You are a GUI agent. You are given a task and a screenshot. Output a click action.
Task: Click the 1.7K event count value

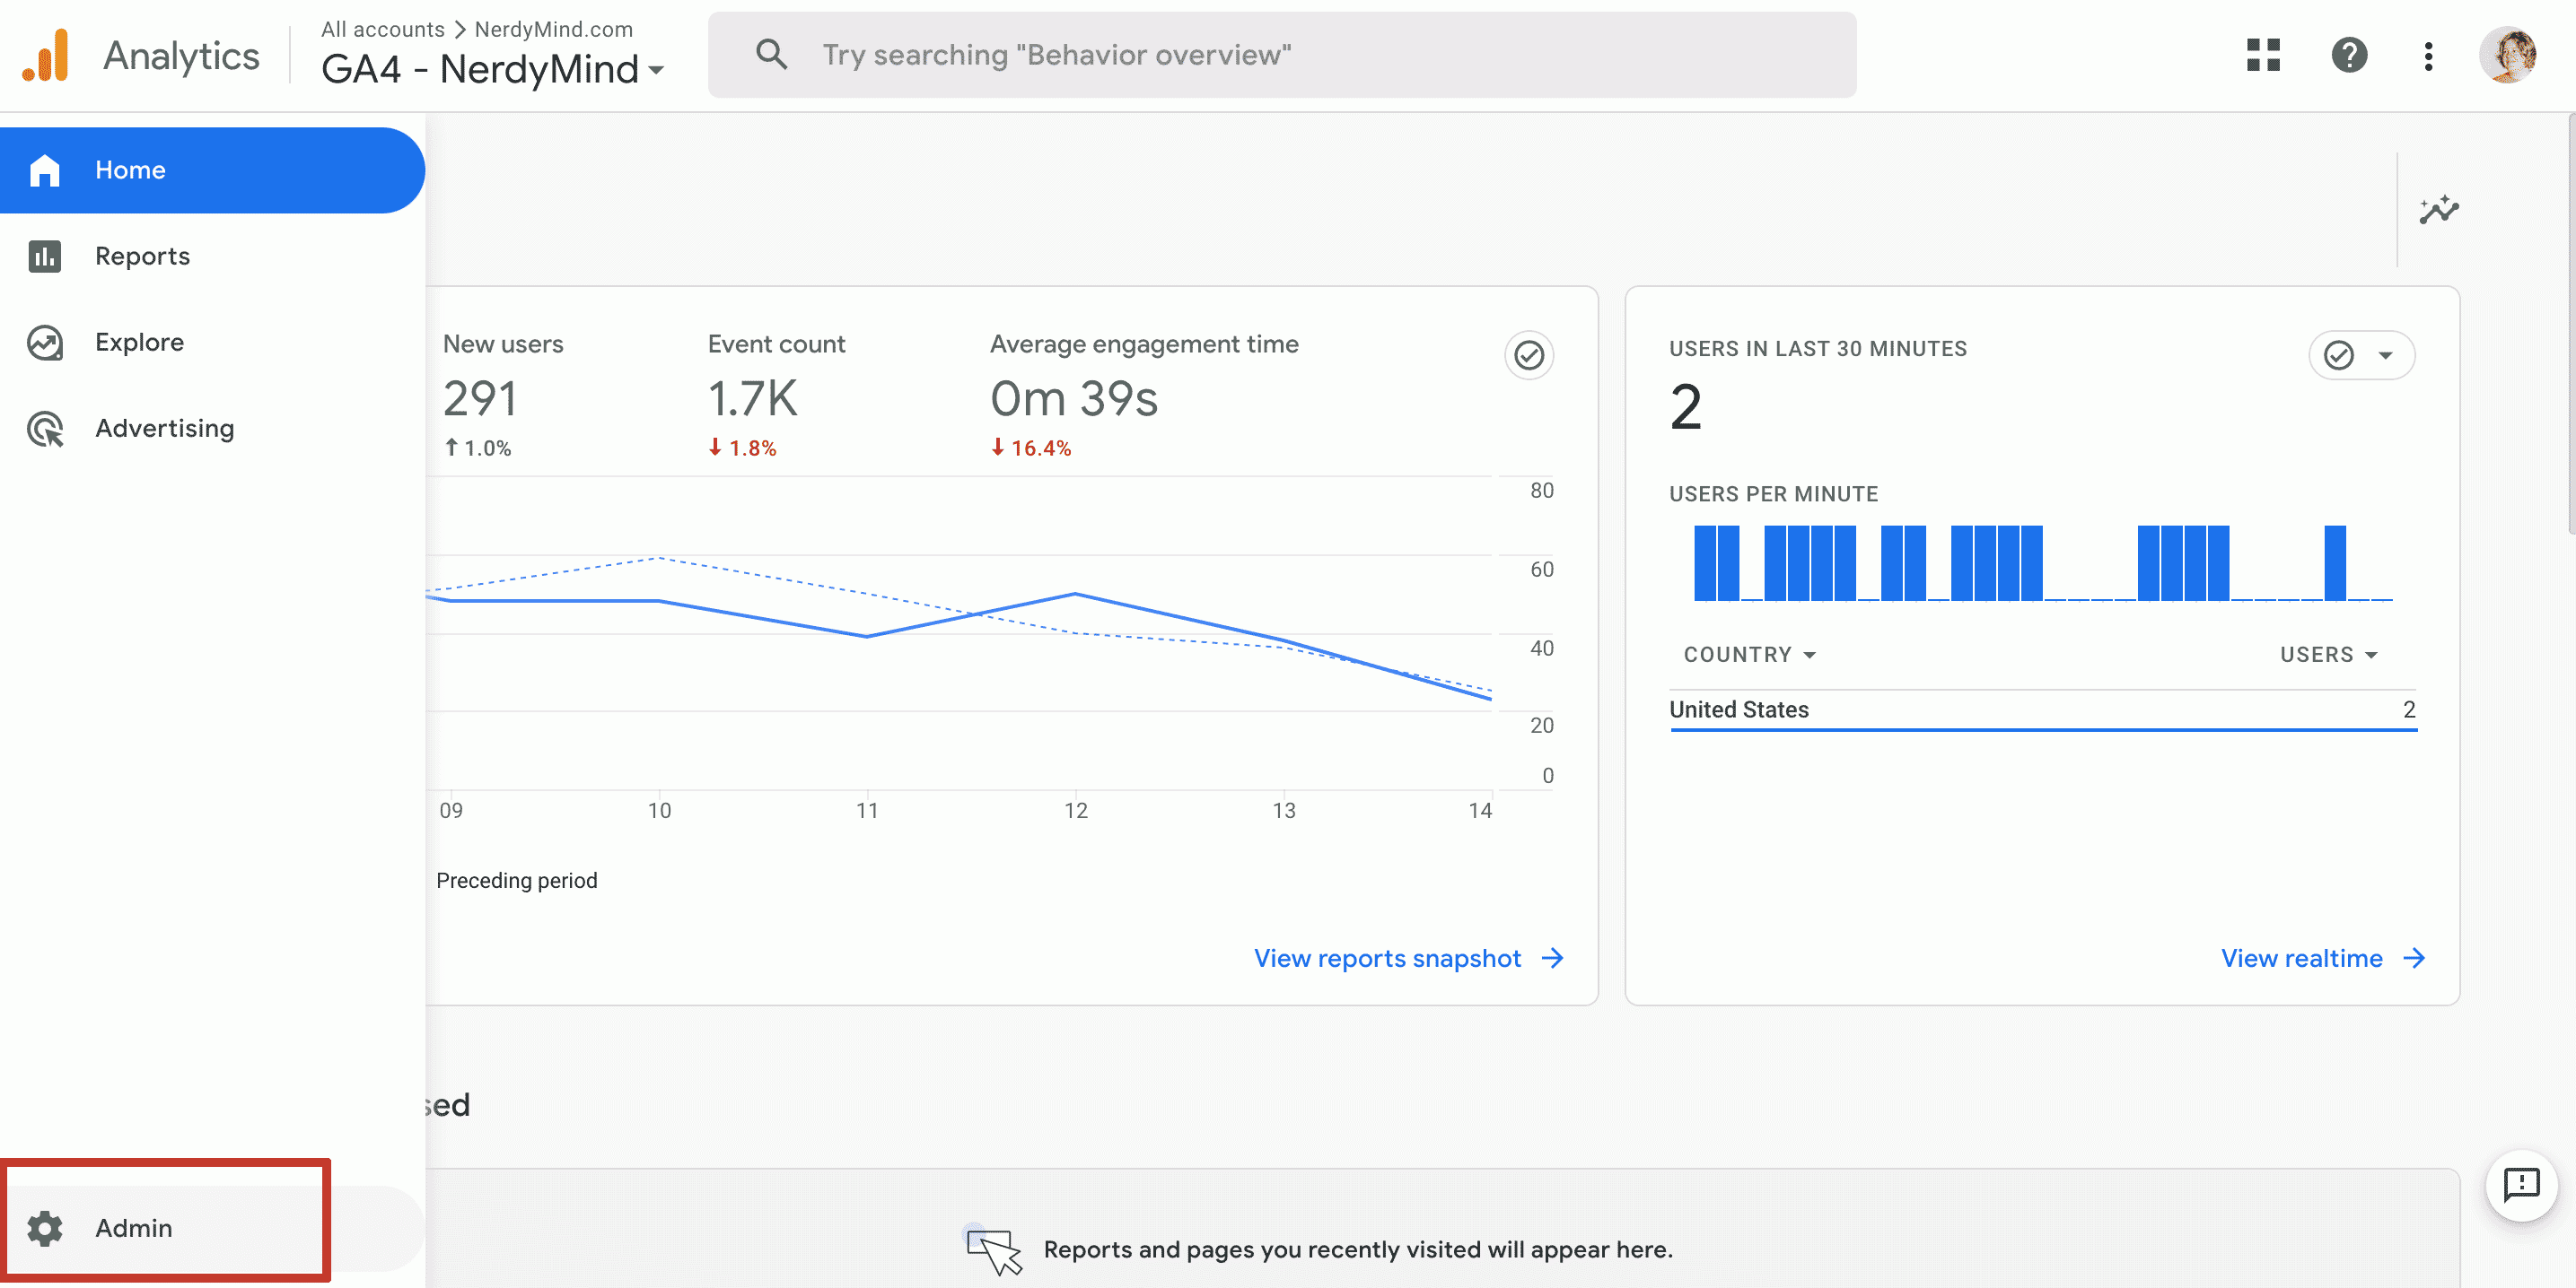coord(752,399)
